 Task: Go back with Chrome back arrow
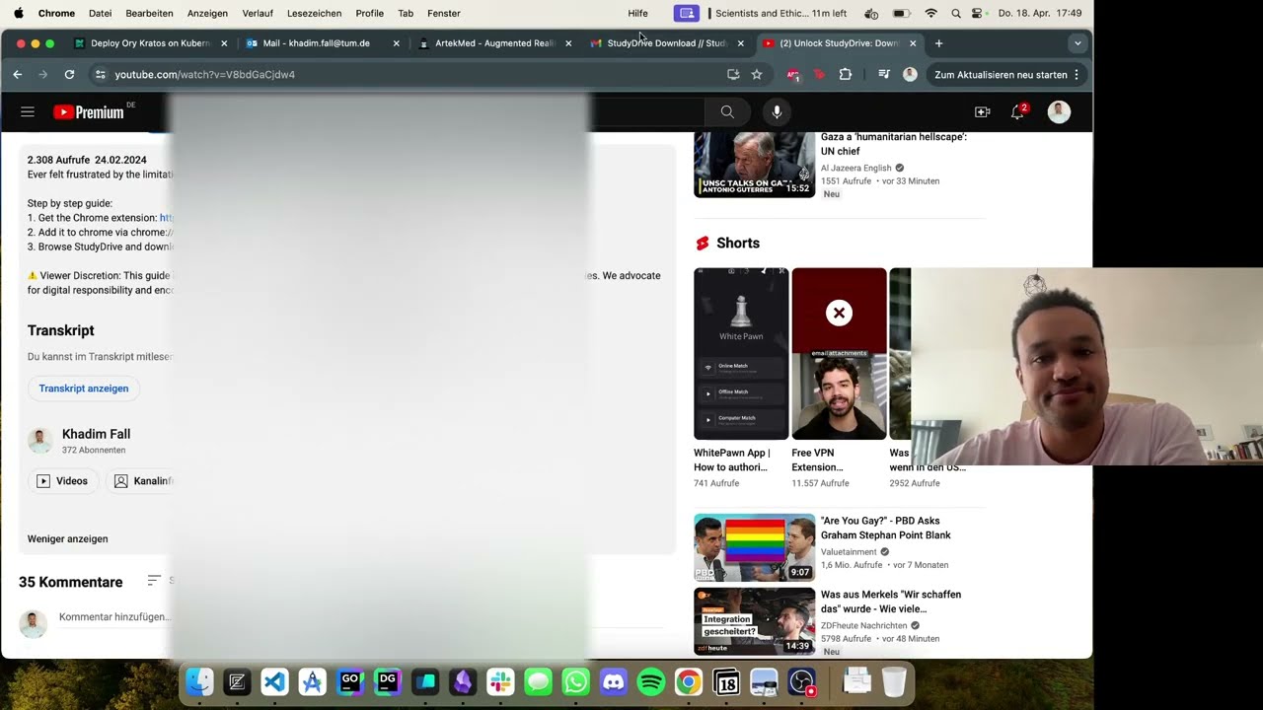[x=17, y=74]
